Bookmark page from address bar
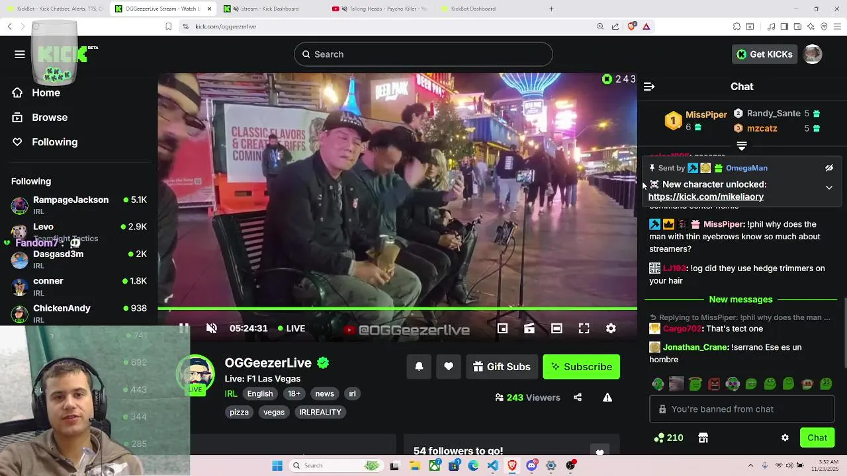This screenshot has width=847, height=476. click(x=169, y=26)
